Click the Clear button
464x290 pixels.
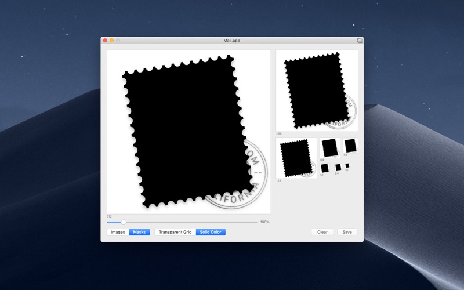(322, 232)
